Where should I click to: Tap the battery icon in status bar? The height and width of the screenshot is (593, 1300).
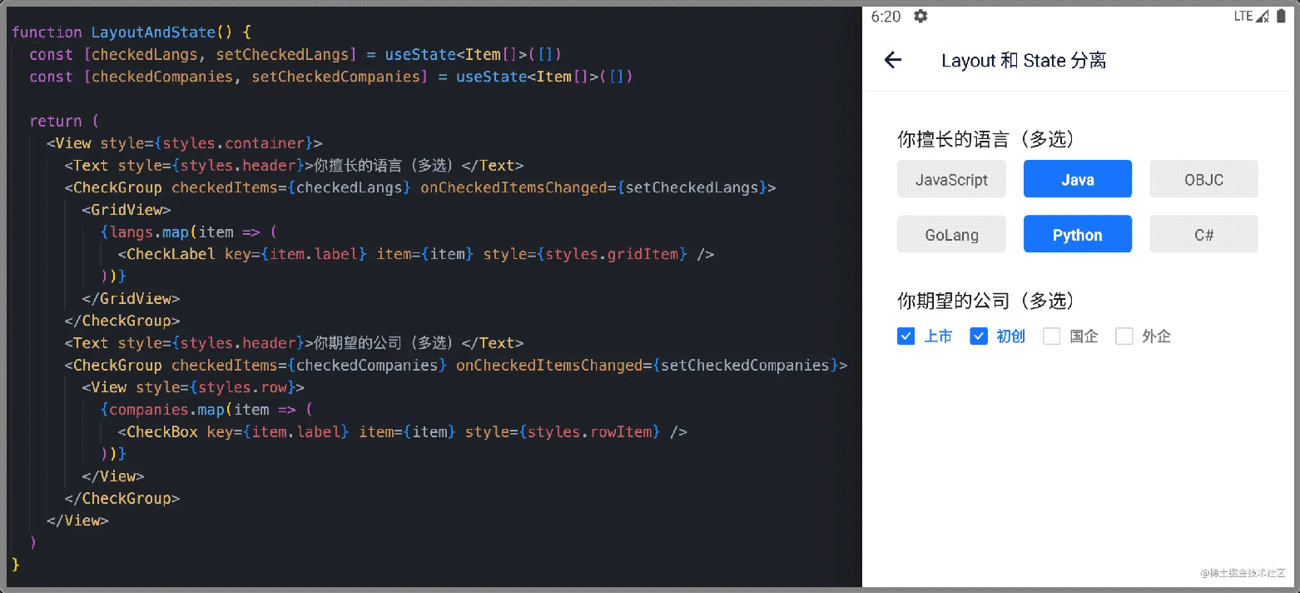pyautogui.click(x=1281, y=16)
